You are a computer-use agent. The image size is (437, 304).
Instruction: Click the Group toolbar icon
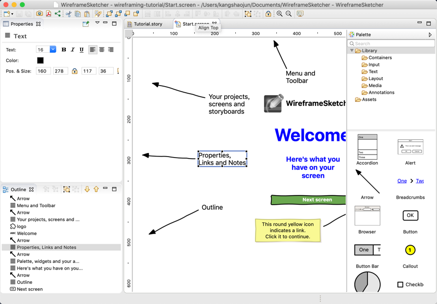coord(248,14)
